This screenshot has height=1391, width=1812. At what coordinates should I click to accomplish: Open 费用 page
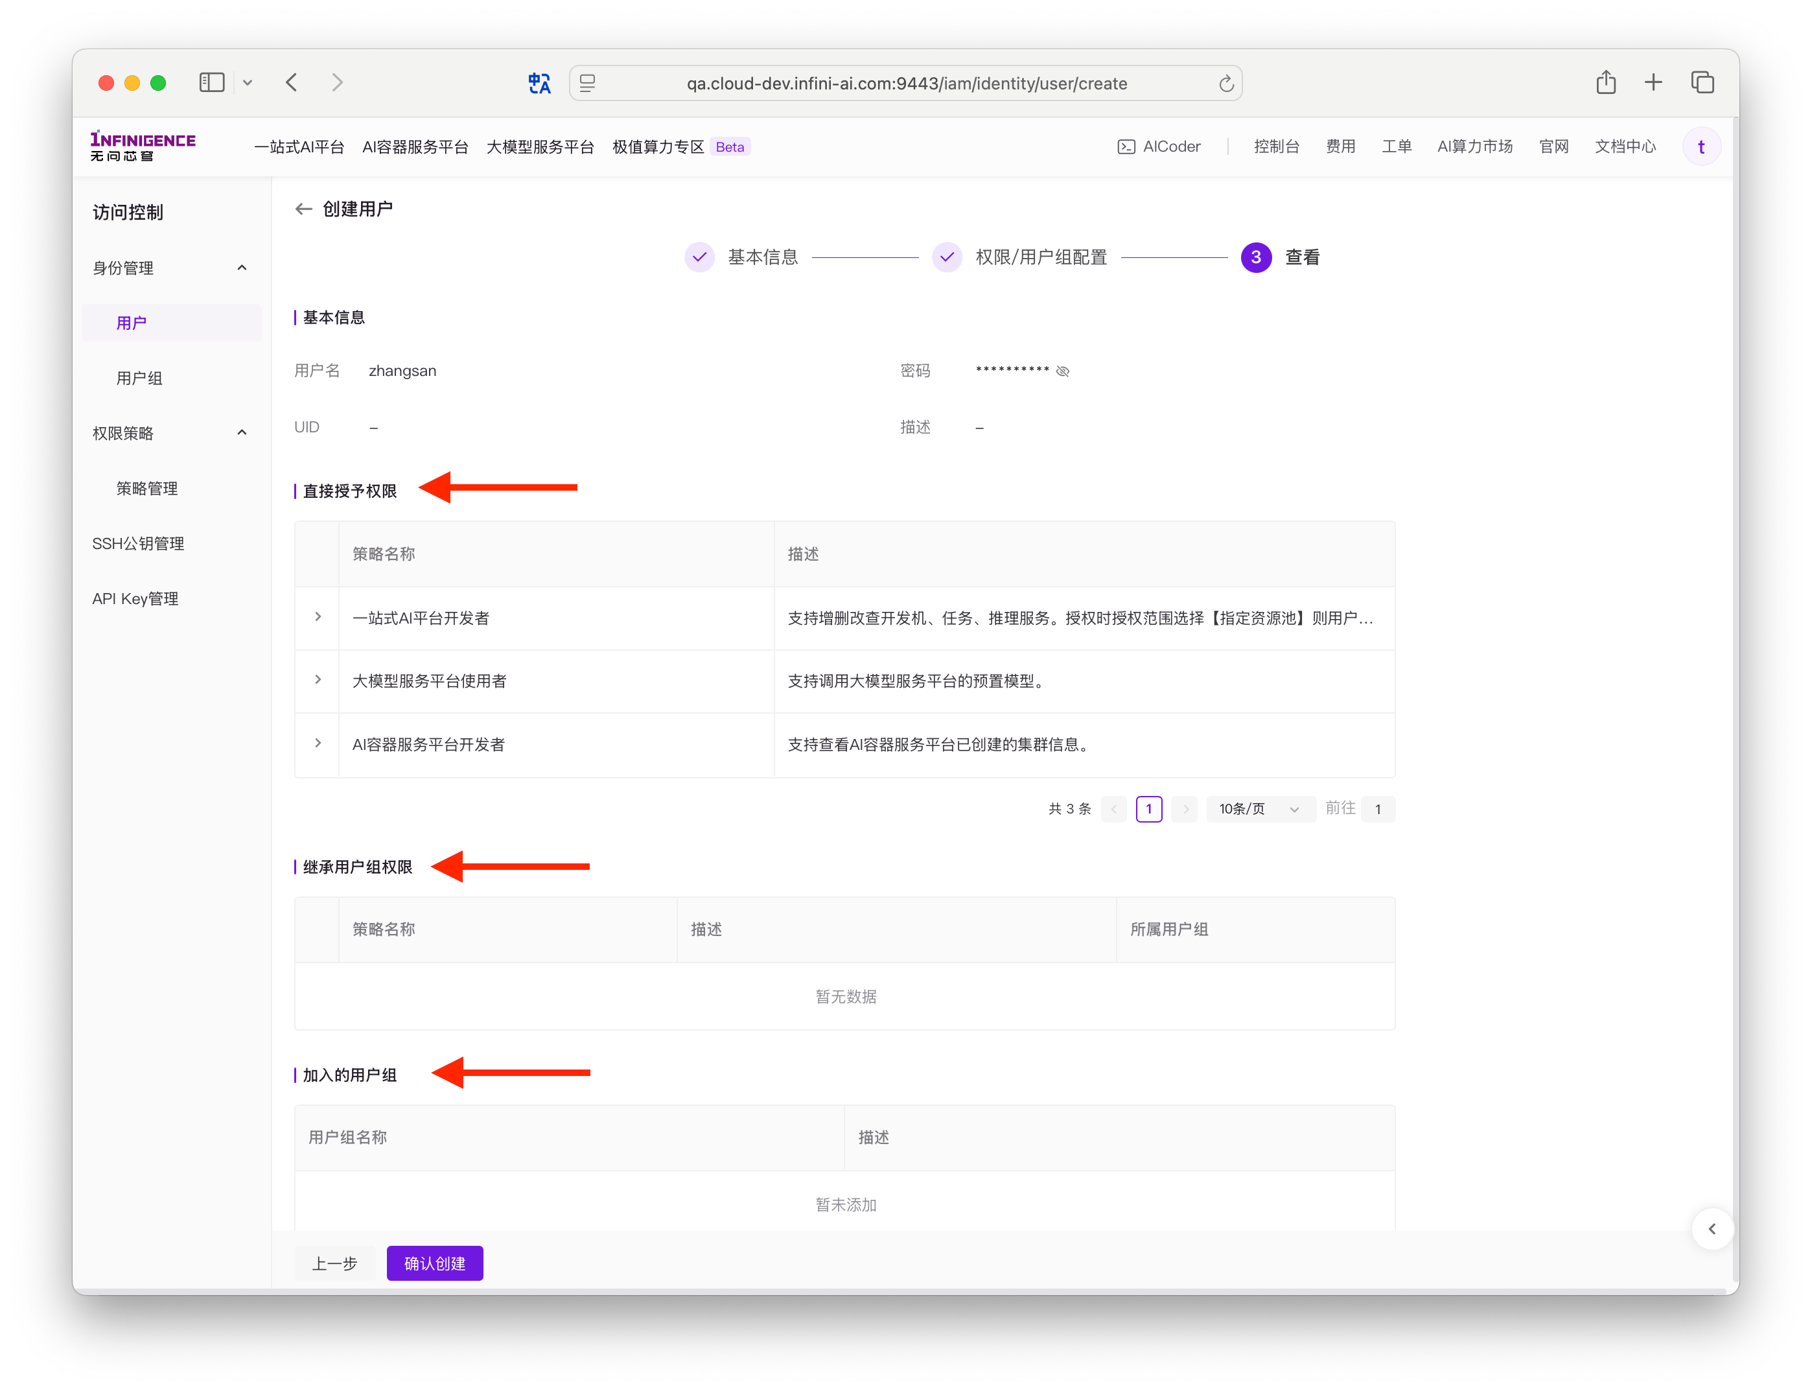1340,146
